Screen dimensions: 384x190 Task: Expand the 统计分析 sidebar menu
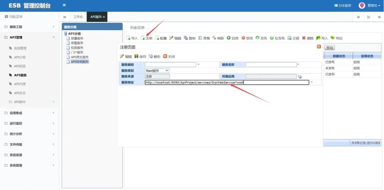point(30,134)
